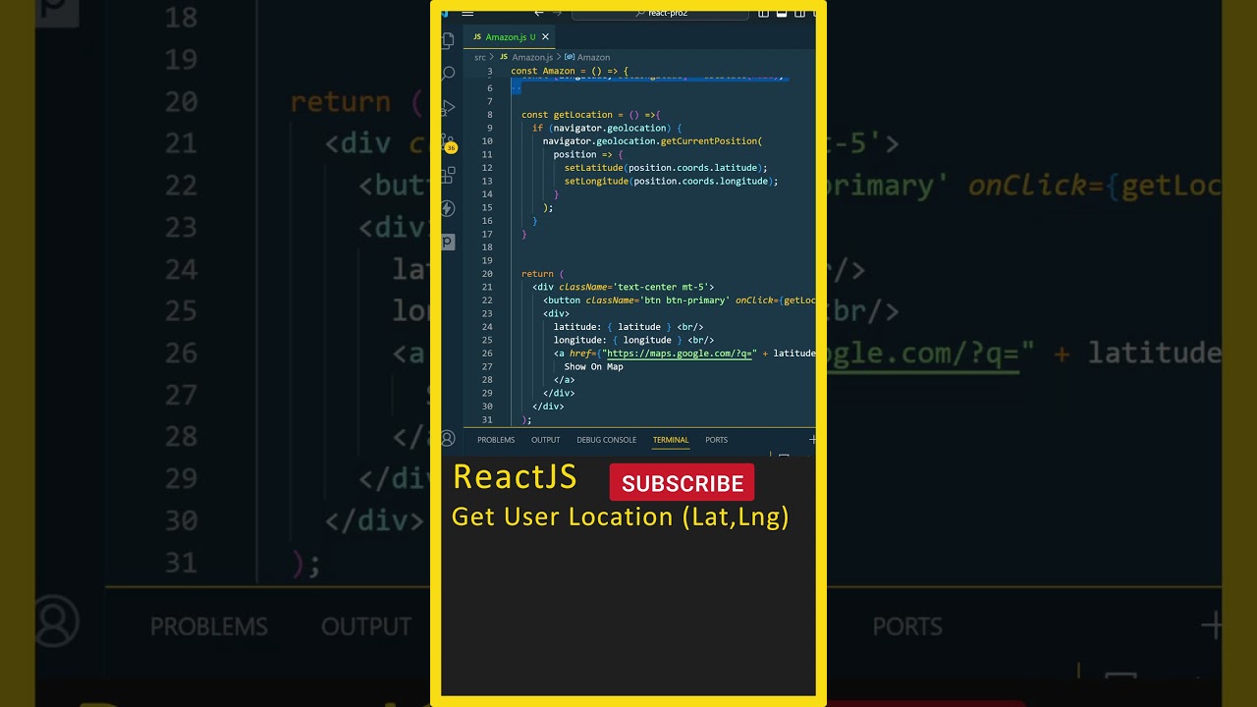
Task: Go forward with the right arrow
Action: pos(558,13)
